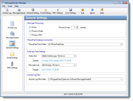The width and height of the screenshot is (133, 101).
Task: Click the window resize grip in status bar
Action: (x=126, y=94)
